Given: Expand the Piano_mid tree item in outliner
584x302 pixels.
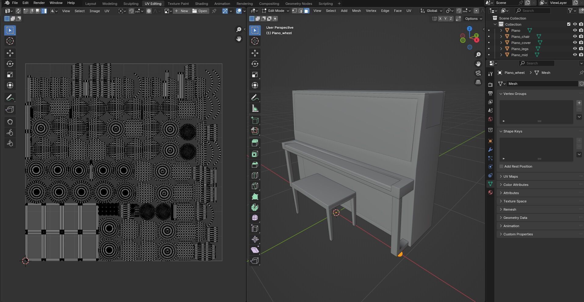Looking at the screenshot, I should 501,55.
